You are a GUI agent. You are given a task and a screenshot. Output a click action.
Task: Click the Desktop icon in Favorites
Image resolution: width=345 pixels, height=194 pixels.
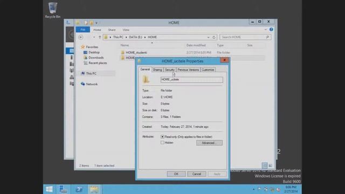pos(85,52)
